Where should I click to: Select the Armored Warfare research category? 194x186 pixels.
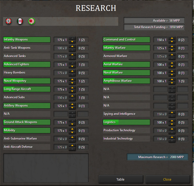pos(126,56)
